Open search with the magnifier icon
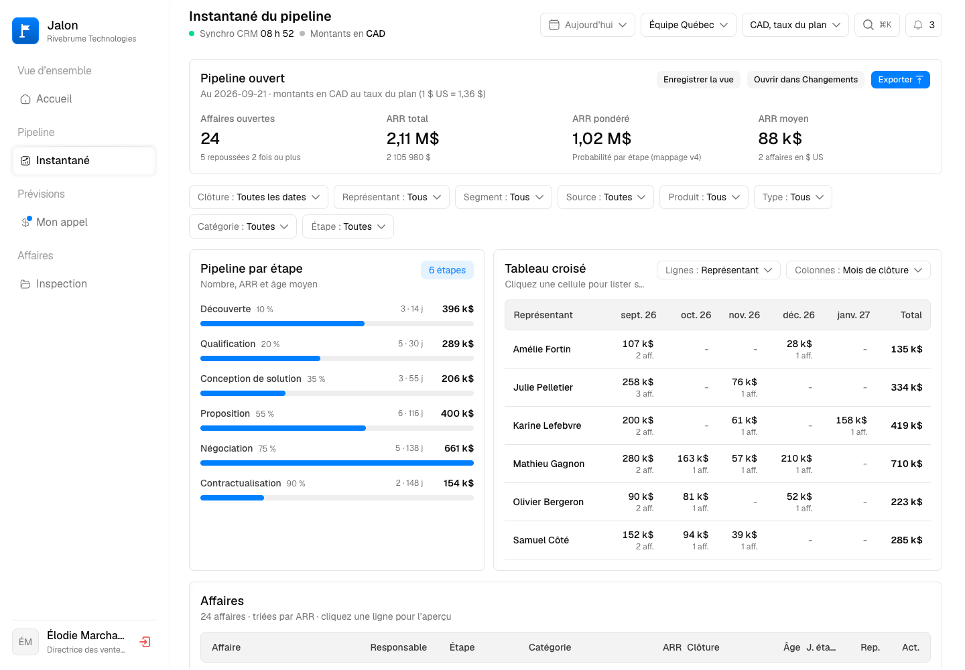This screenshot has width=965, height=670. click(868, 25)
